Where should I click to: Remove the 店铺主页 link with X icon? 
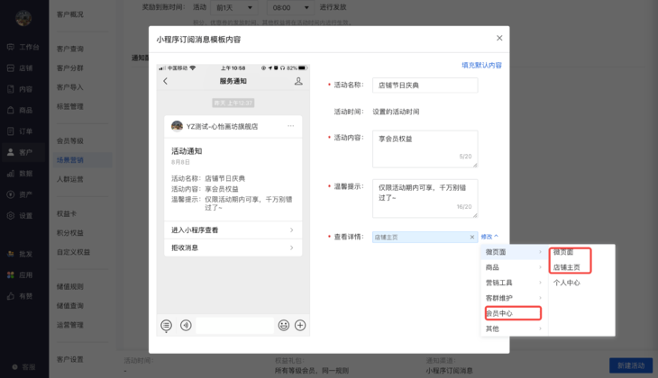coord(471,238)
